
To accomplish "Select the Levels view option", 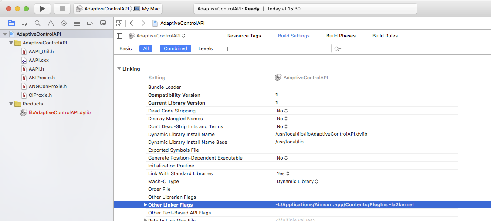I will (205, 48).
